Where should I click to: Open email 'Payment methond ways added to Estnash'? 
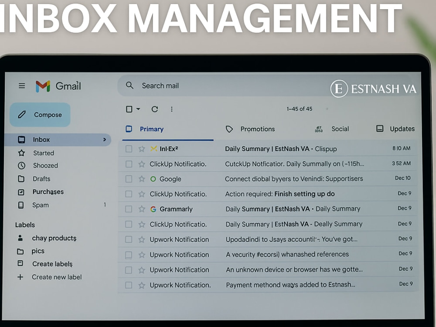click(290, 285)
